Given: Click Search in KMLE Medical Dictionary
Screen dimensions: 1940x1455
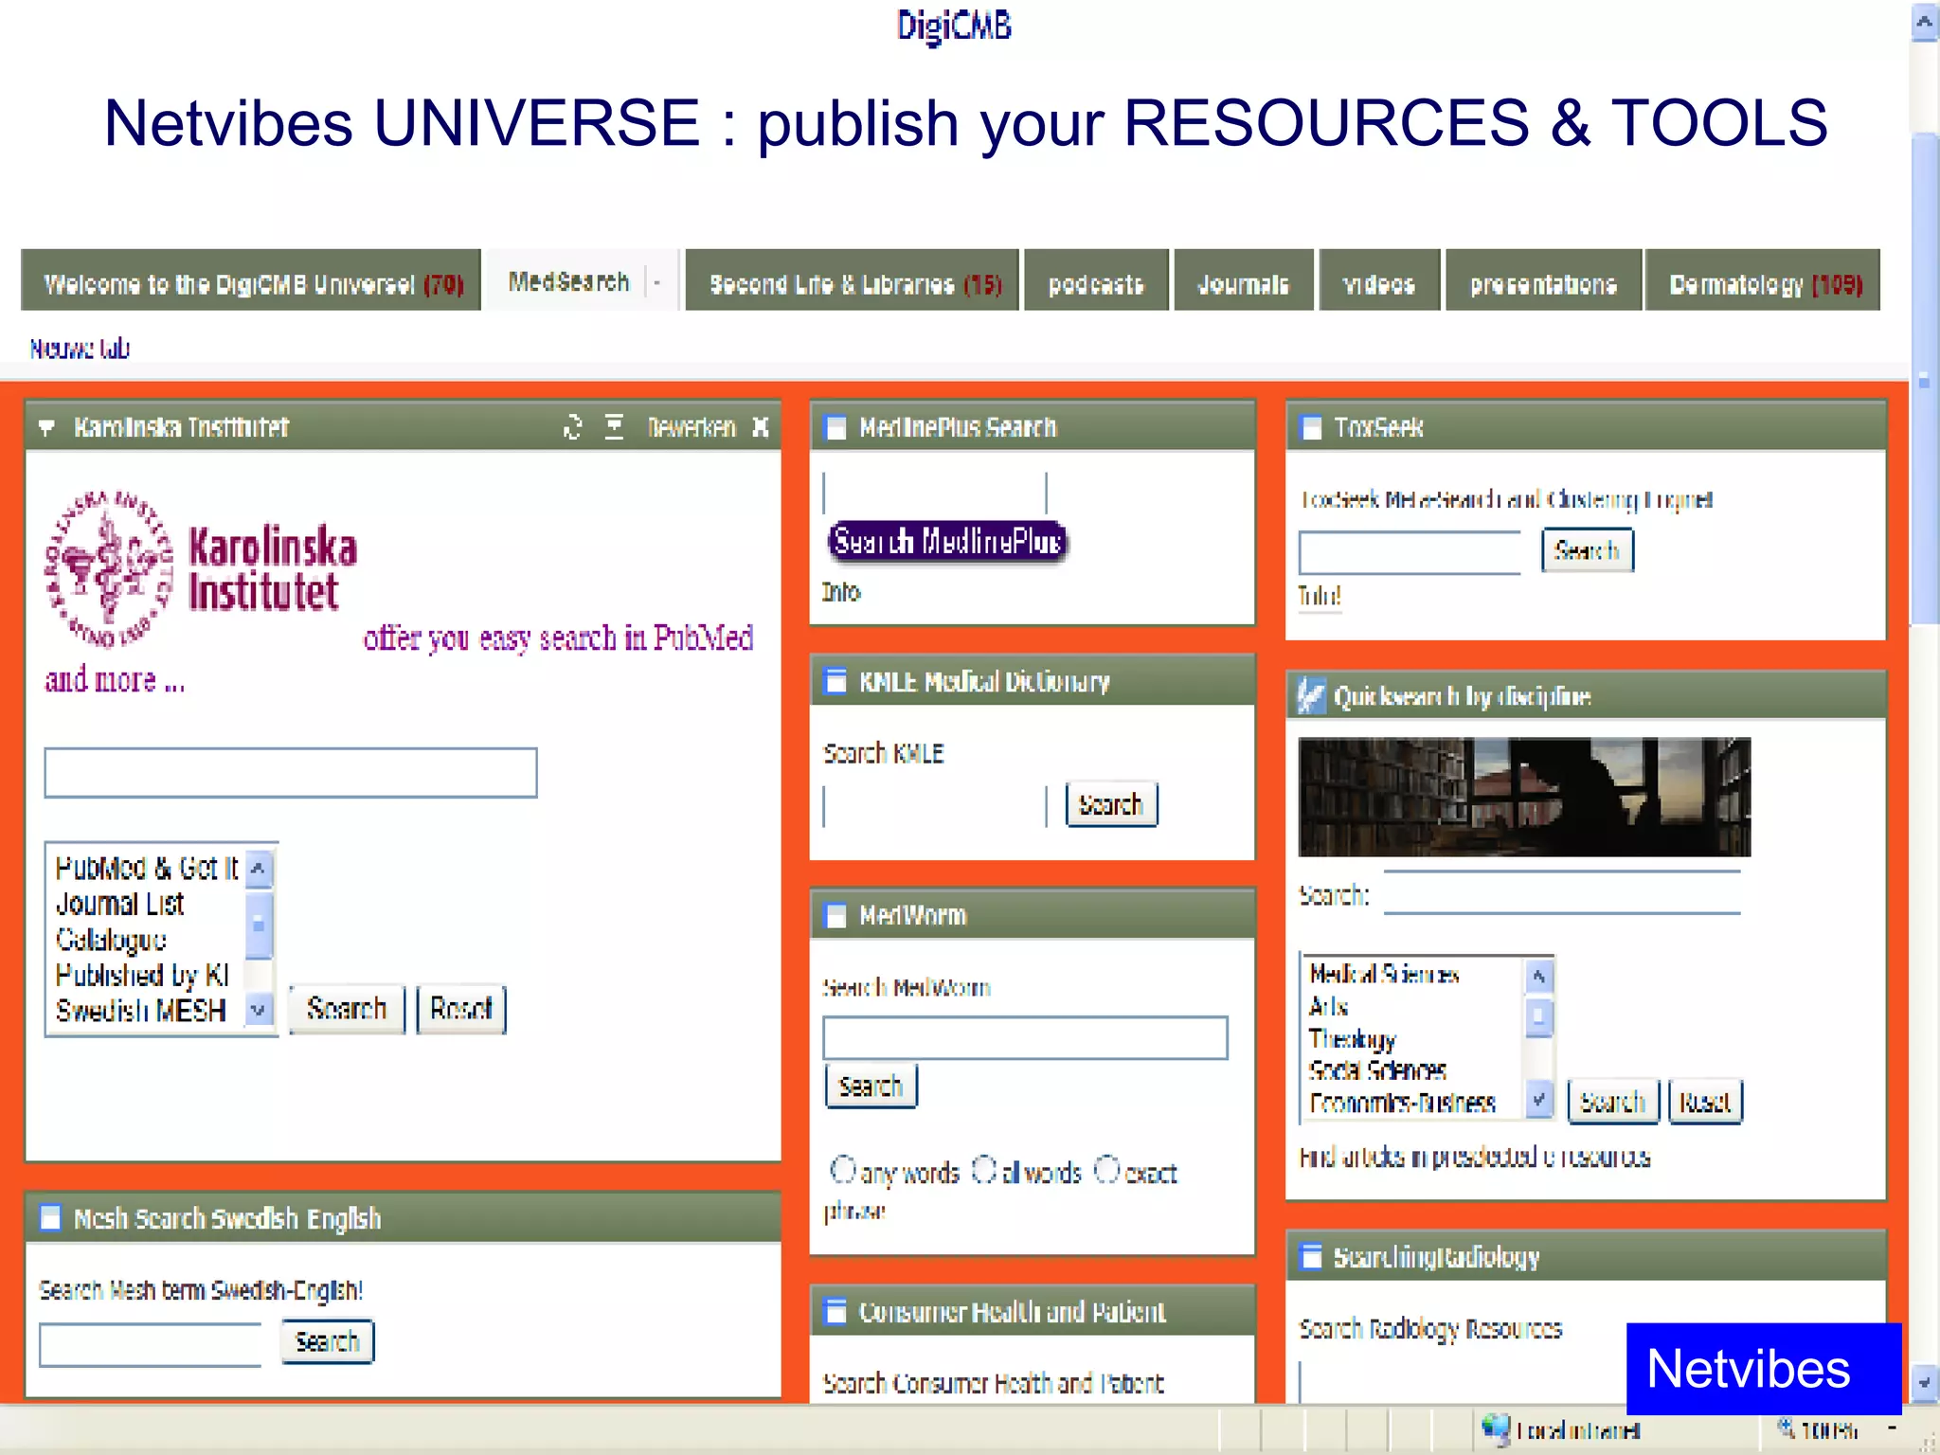Looking at the screenshot, I should coord(1111,805).
